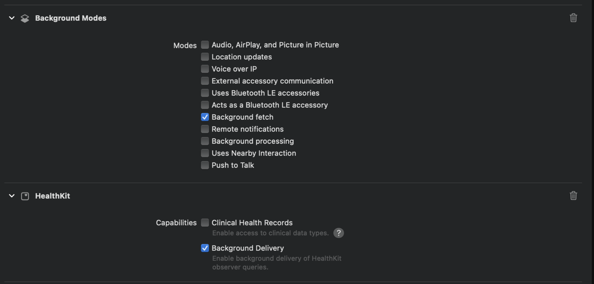Enable Background processing checkbox

click(205, 141)
